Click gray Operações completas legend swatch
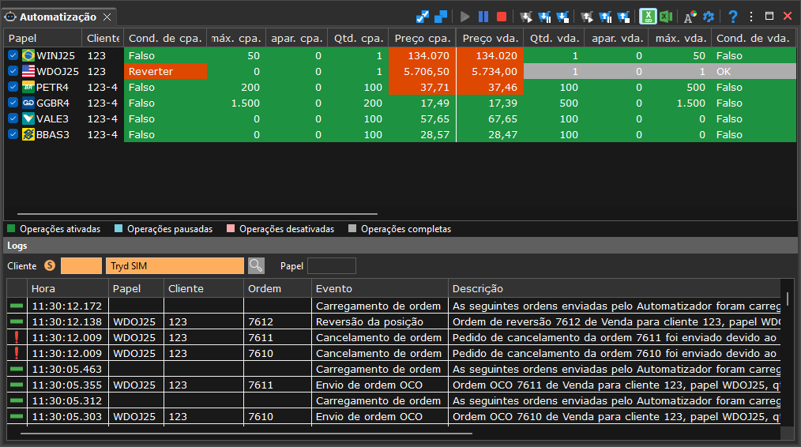The height and width of the screenshot is (447, 801). pos(352,228)
